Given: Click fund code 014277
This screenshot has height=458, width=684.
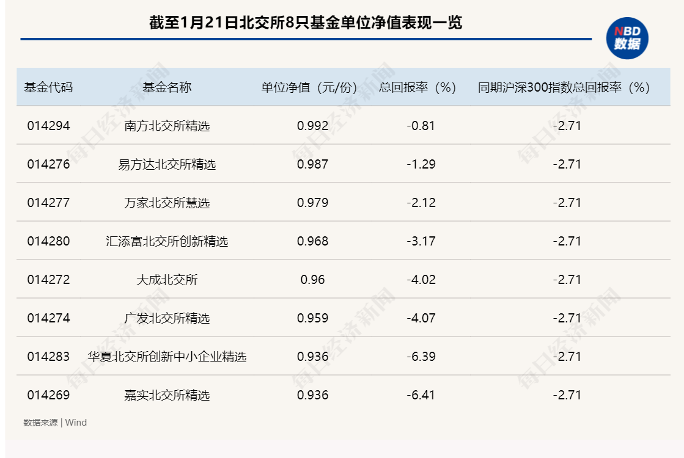Looking at the screenshot, I should [48, 203].
